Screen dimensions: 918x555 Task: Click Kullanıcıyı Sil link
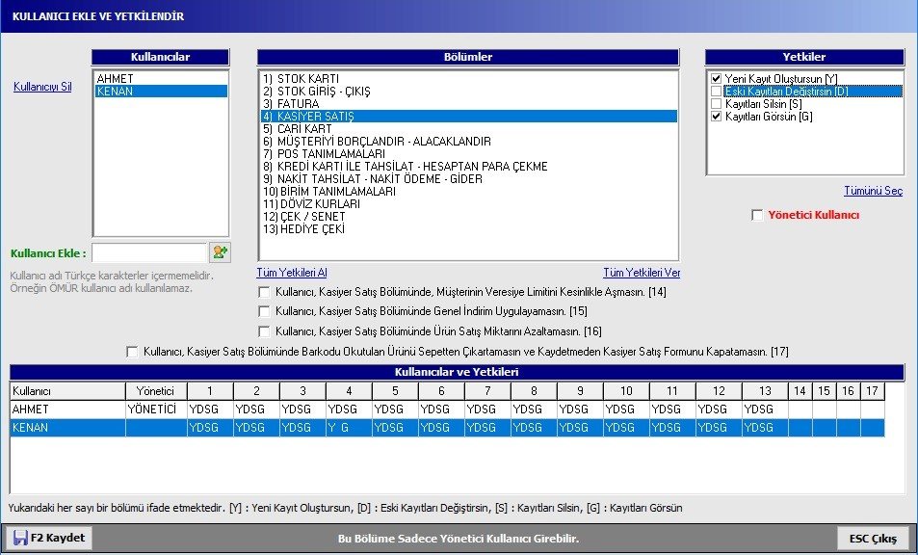tap(42, 87)
